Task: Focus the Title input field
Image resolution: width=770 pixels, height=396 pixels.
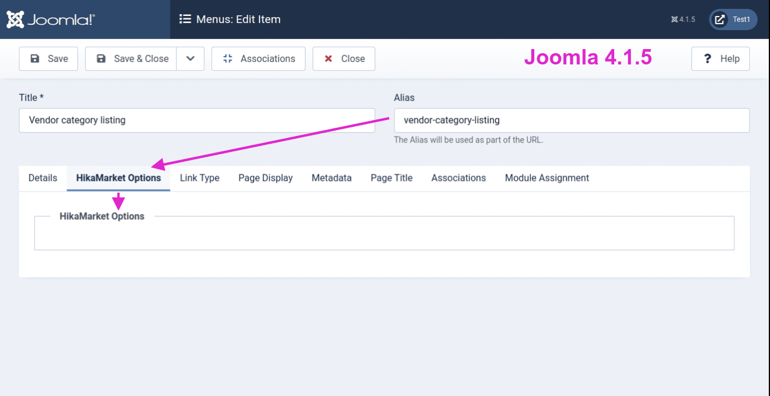Action: (197, 120)
